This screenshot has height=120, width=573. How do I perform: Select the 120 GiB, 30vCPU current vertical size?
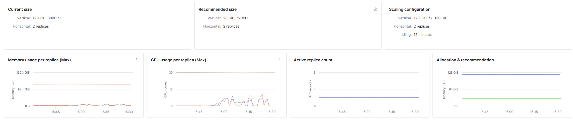(x=47, y=18)
